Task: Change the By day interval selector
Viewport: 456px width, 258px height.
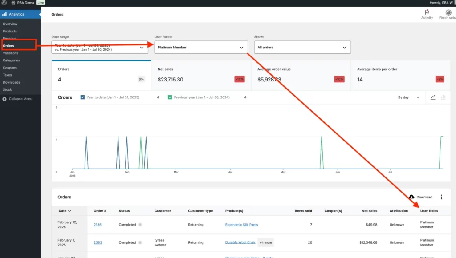Action: [x=408, y=97]
